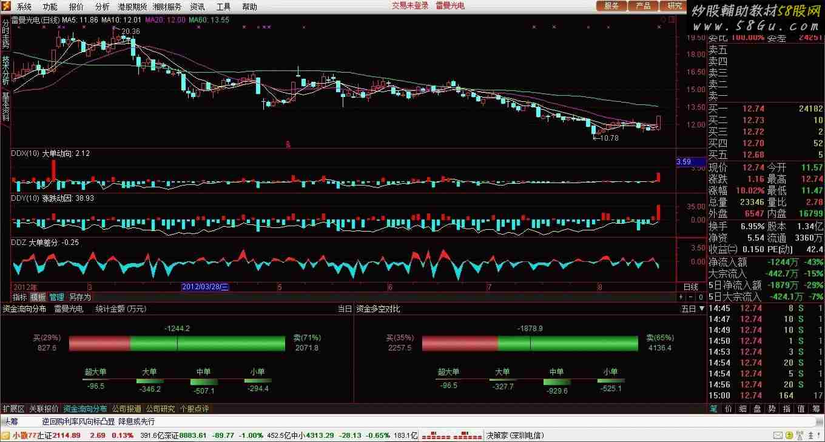
Task: Switch to 关联报价 bottom tab
Action: point(44,409)
